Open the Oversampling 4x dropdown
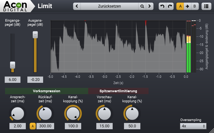Viewport: 214px width, 133px height. click(193, 126)
